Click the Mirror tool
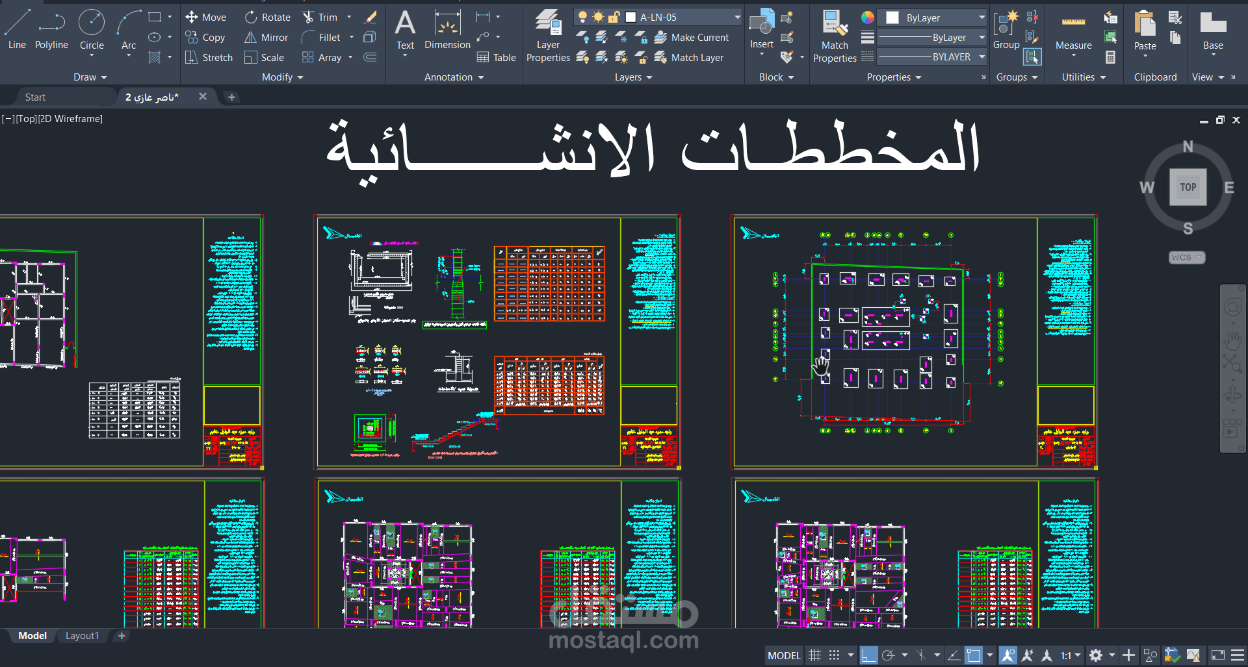Viewport: 1248px width, 667px height. pos(265,37)
